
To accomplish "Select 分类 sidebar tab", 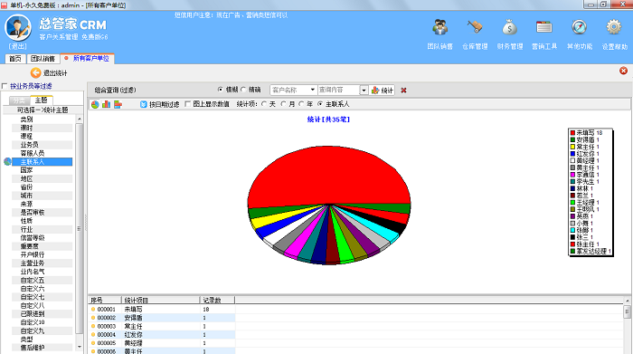I will [x=19, y=100].
